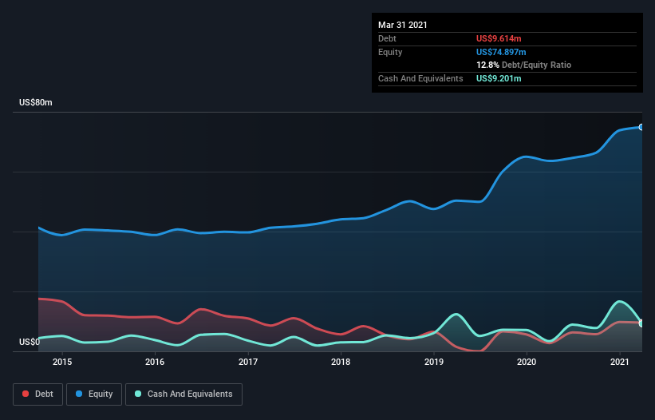This screenshot has height=420, width=655.
Task: Click the Cash endpoint marker on chart
Action: (641, 323)
